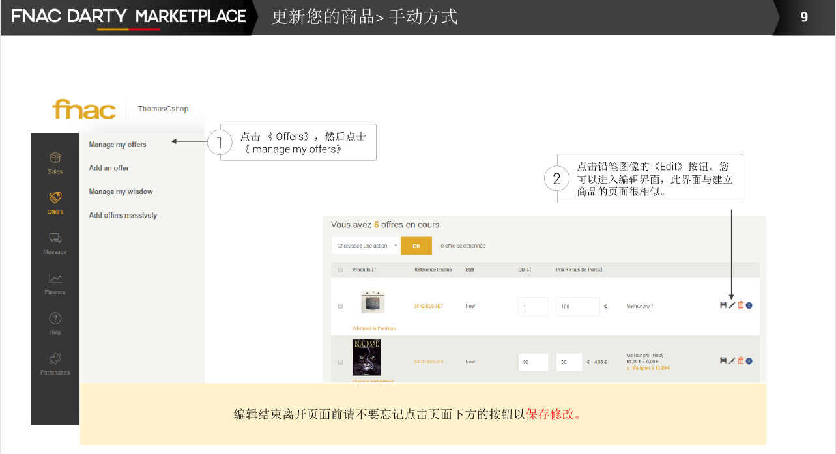Open the Message section in sidebar
The image size is (836, 454).
pos(55,244)
